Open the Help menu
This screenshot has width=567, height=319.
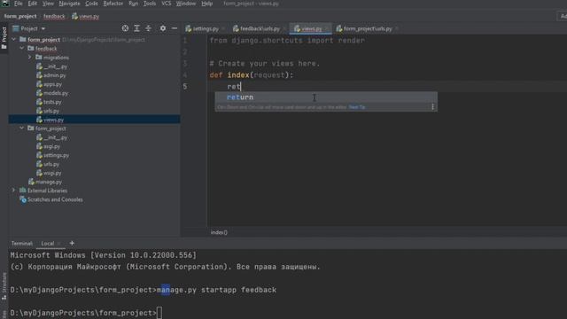206,4
